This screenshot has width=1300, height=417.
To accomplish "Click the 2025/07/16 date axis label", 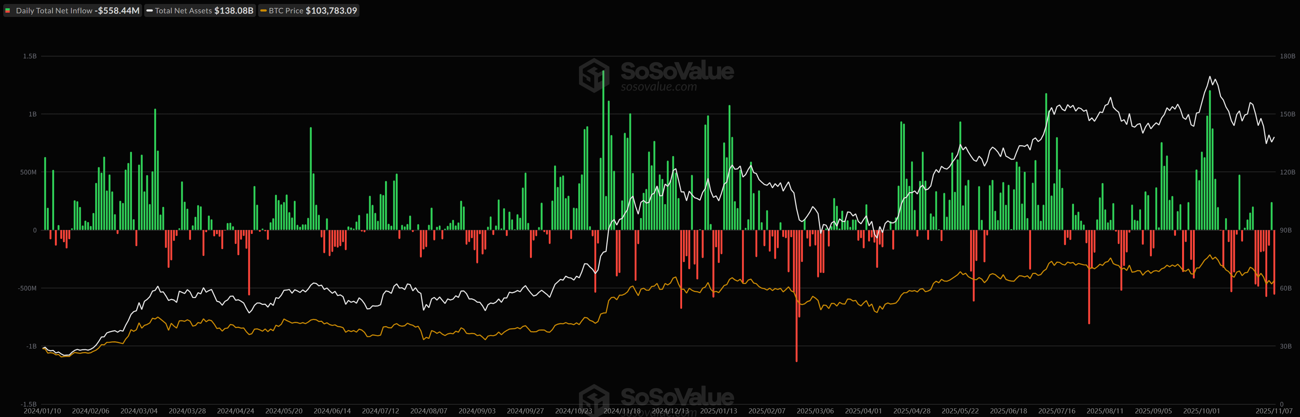I will pos(1057,411).
